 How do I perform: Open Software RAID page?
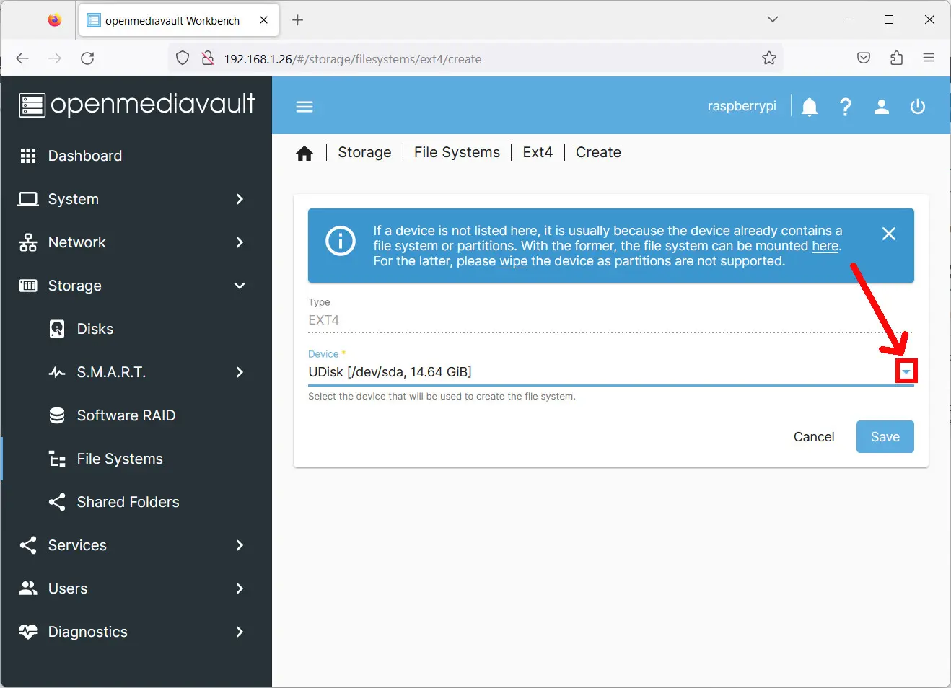coord(126,415)
